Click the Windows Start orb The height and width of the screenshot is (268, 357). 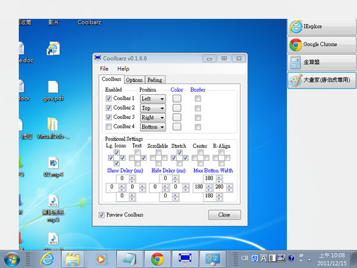click(x=12, y=259)
